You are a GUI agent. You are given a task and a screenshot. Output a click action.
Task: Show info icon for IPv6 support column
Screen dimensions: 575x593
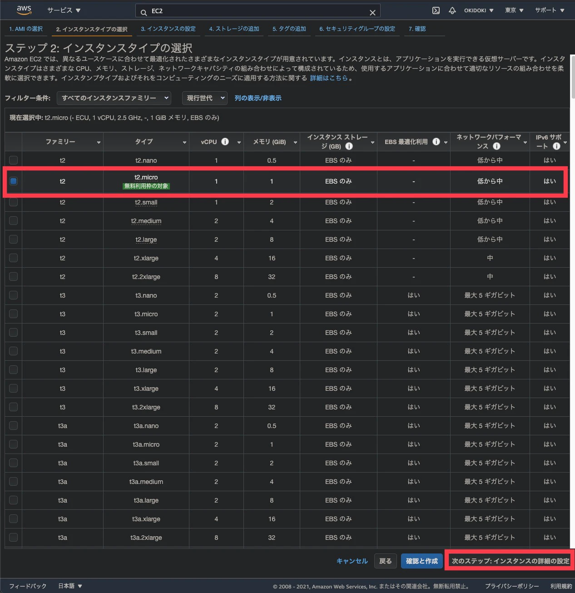tap(556, 146)
